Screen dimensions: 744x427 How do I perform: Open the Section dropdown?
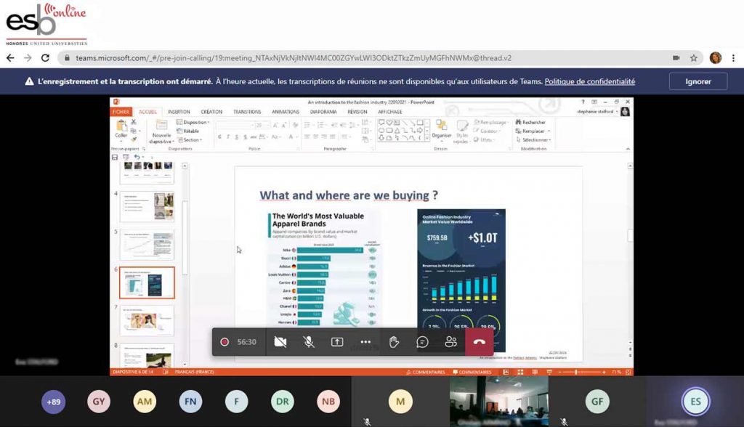coord(190,140)
